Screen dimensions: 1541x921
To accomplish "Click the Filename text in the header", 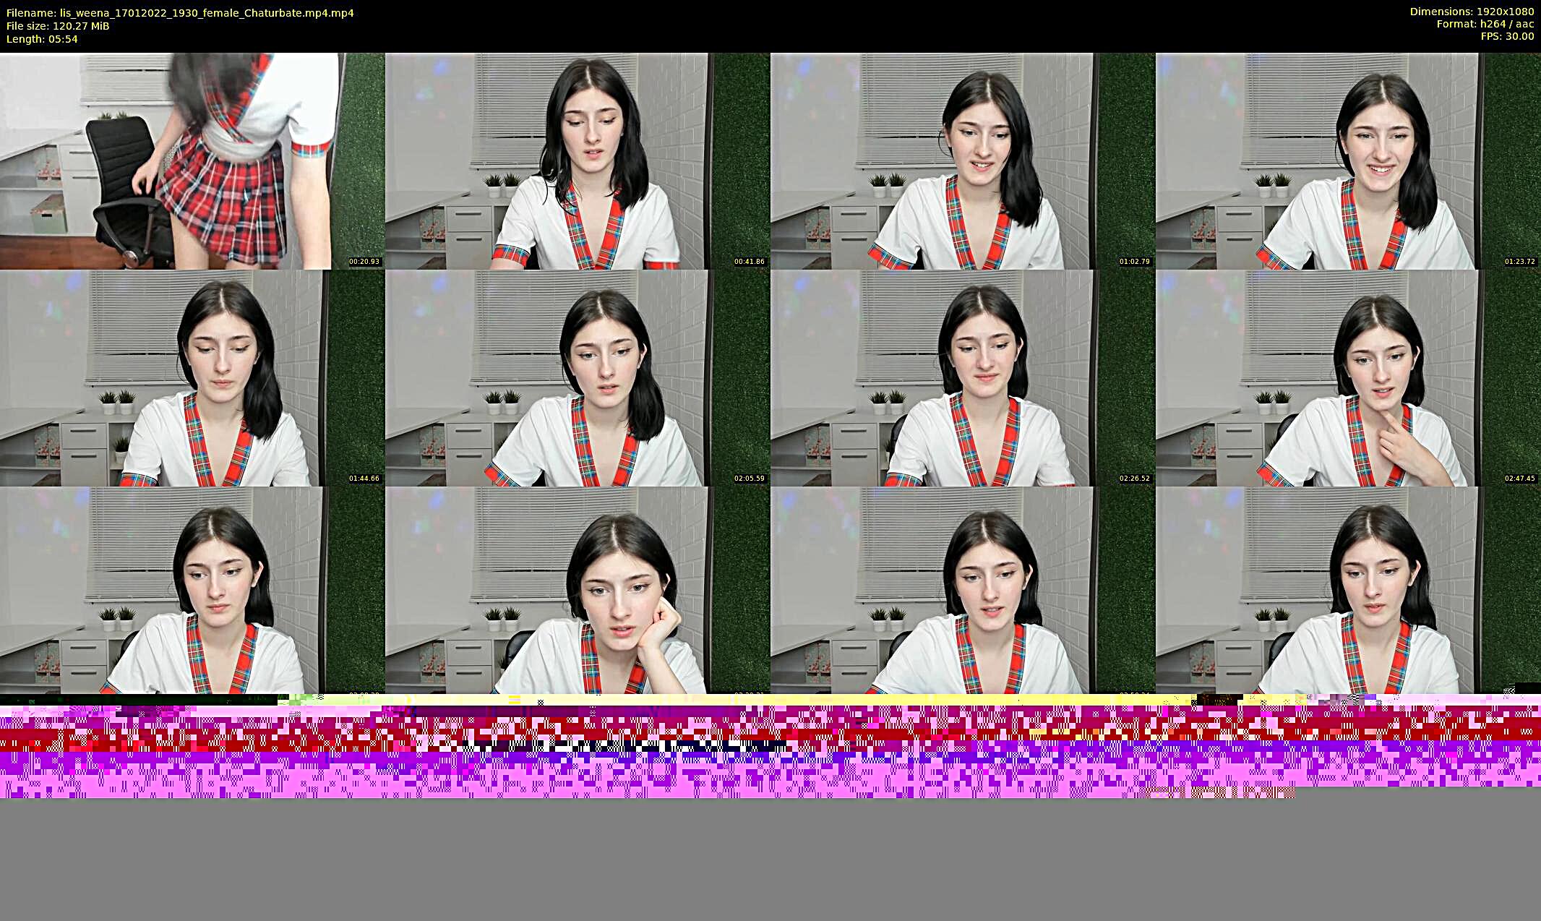I will pyautogui.click(x=179, y=13).
